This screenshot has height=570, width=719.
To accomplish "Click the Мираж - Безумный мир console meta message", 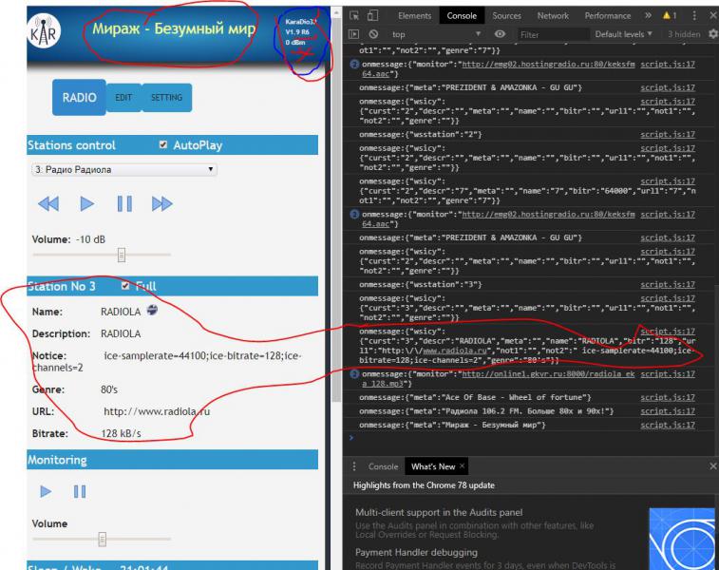I will [x=452, y=425].
